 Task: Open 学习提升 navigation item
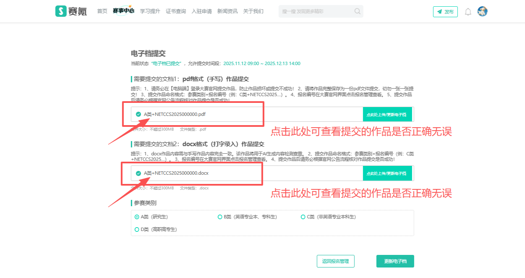(150, 11)
